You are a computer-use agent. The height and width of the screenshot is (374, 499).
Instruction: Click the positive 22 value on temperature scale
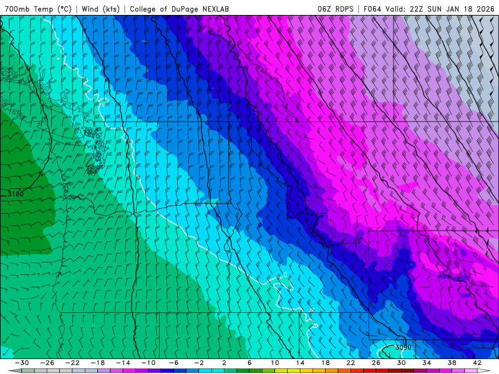(x=351, y=363)
